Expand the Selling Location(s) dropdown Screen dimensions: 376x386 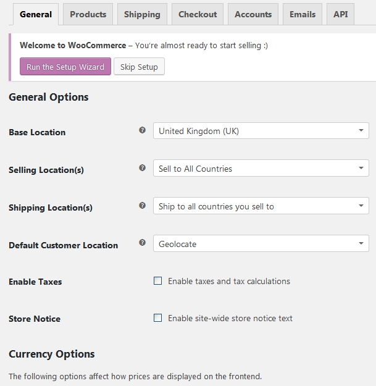click(261, 169)
